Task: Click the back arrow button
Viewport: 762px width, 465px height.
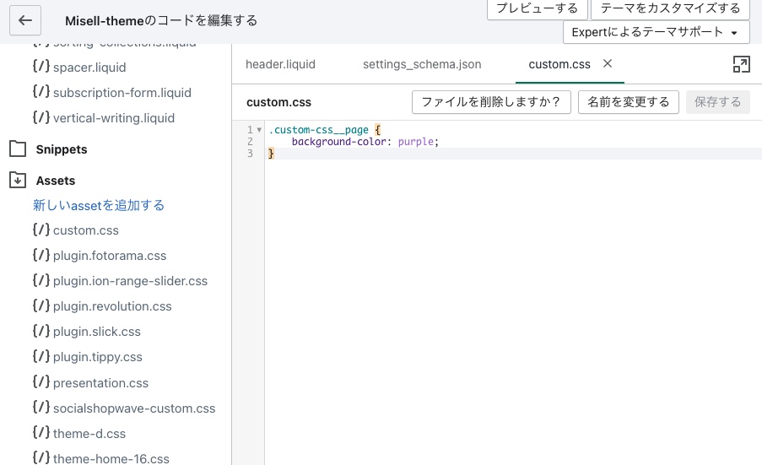Action: click(x=25, y=20)
